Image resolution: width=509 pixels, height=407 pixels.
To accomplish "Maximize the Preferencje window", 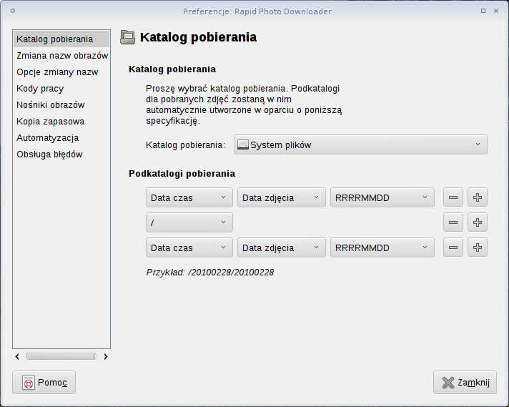I will (x=483, y=11).
